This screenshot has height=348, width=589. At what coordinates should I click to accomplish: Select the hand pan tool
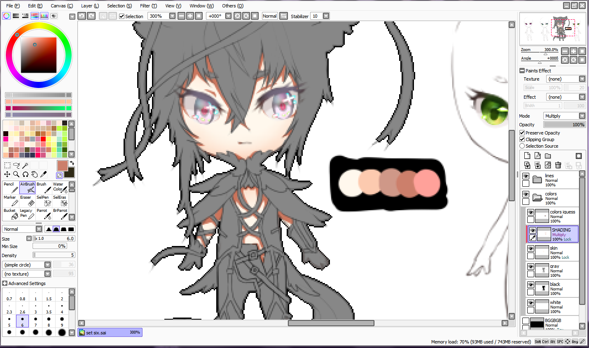(35, 174)
